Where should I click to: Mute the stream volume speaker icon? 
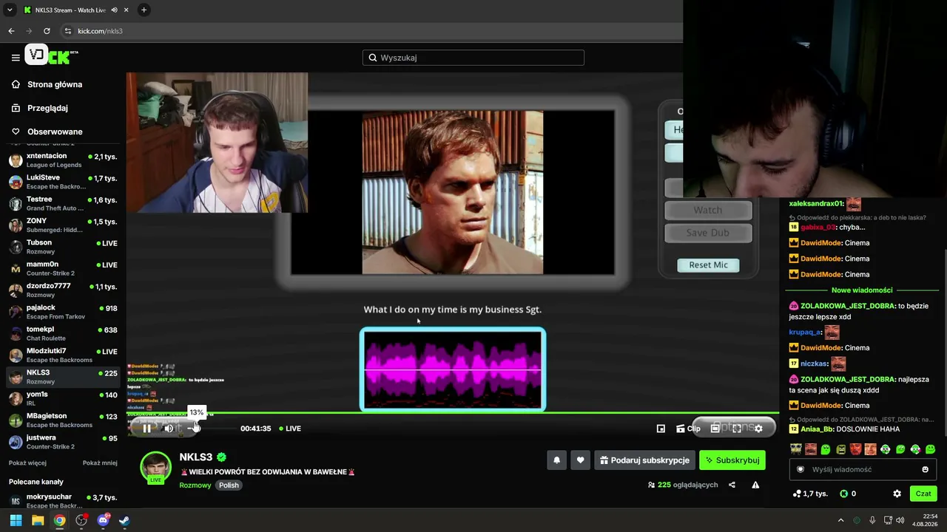coord(169,429)
